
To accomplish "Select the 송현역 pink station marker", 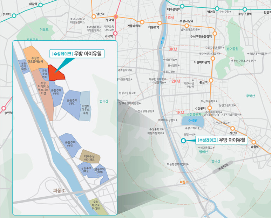I will [x=4, y=108].
